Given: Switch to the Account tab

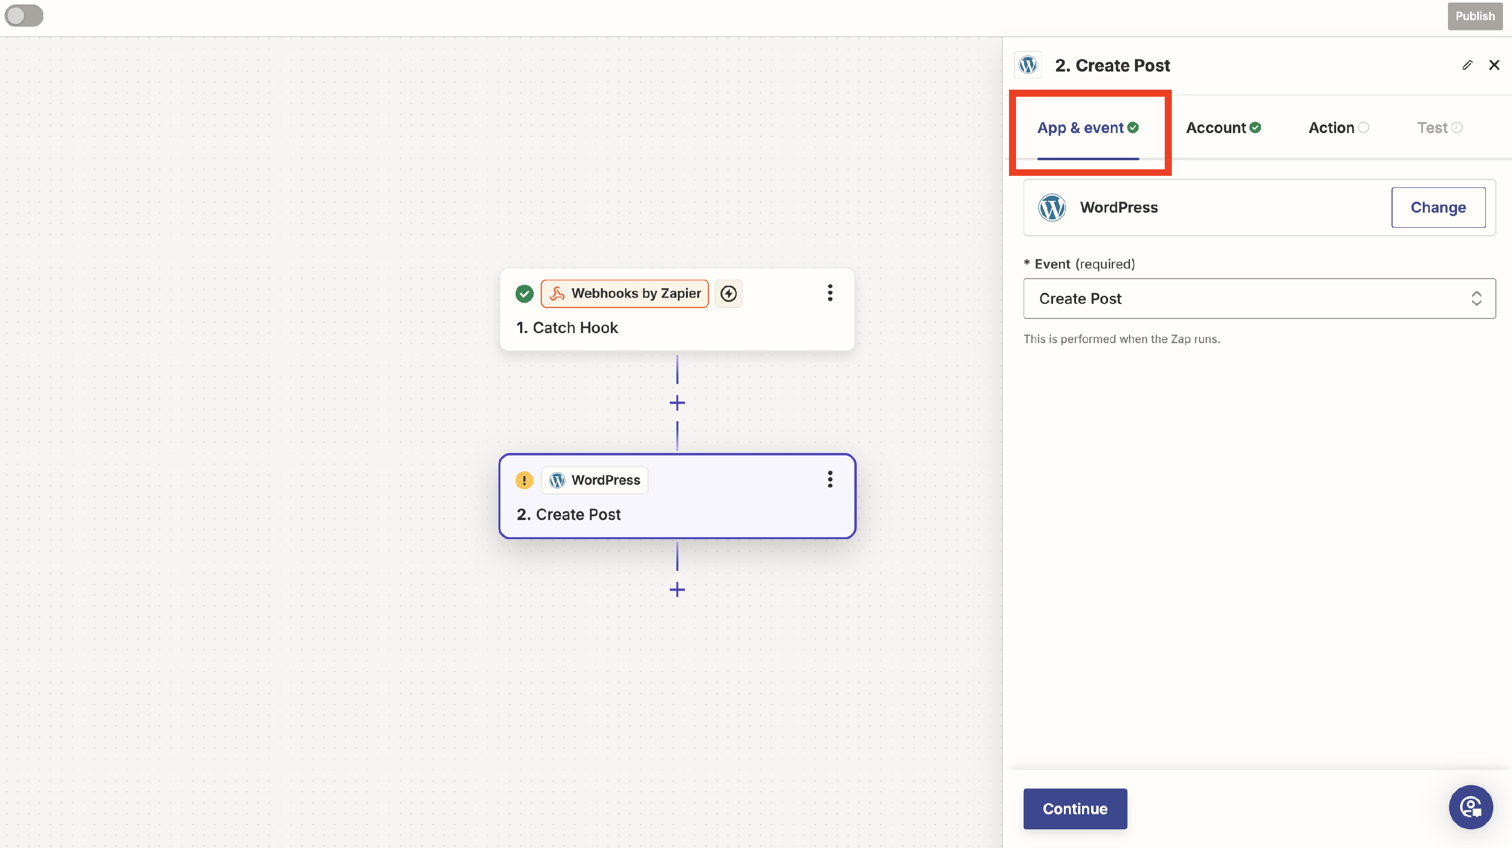Looking at the screenshot, I should point(1223,128).
